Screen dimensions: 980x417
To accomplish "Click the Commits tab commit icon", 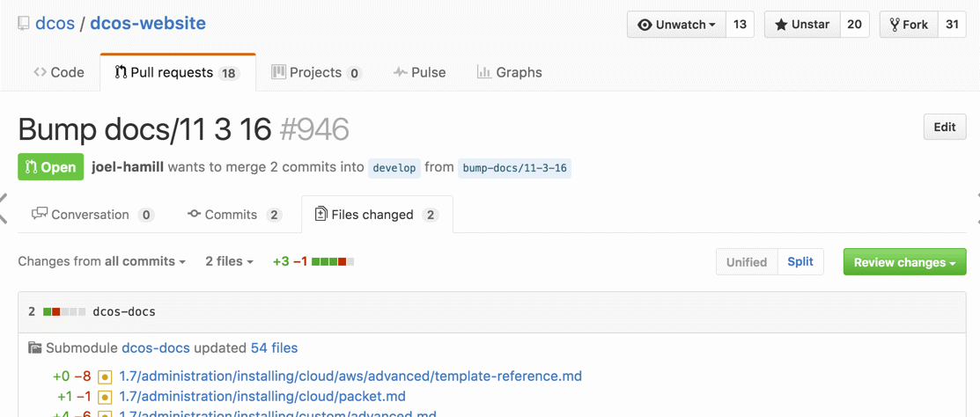I will (195, 214).
